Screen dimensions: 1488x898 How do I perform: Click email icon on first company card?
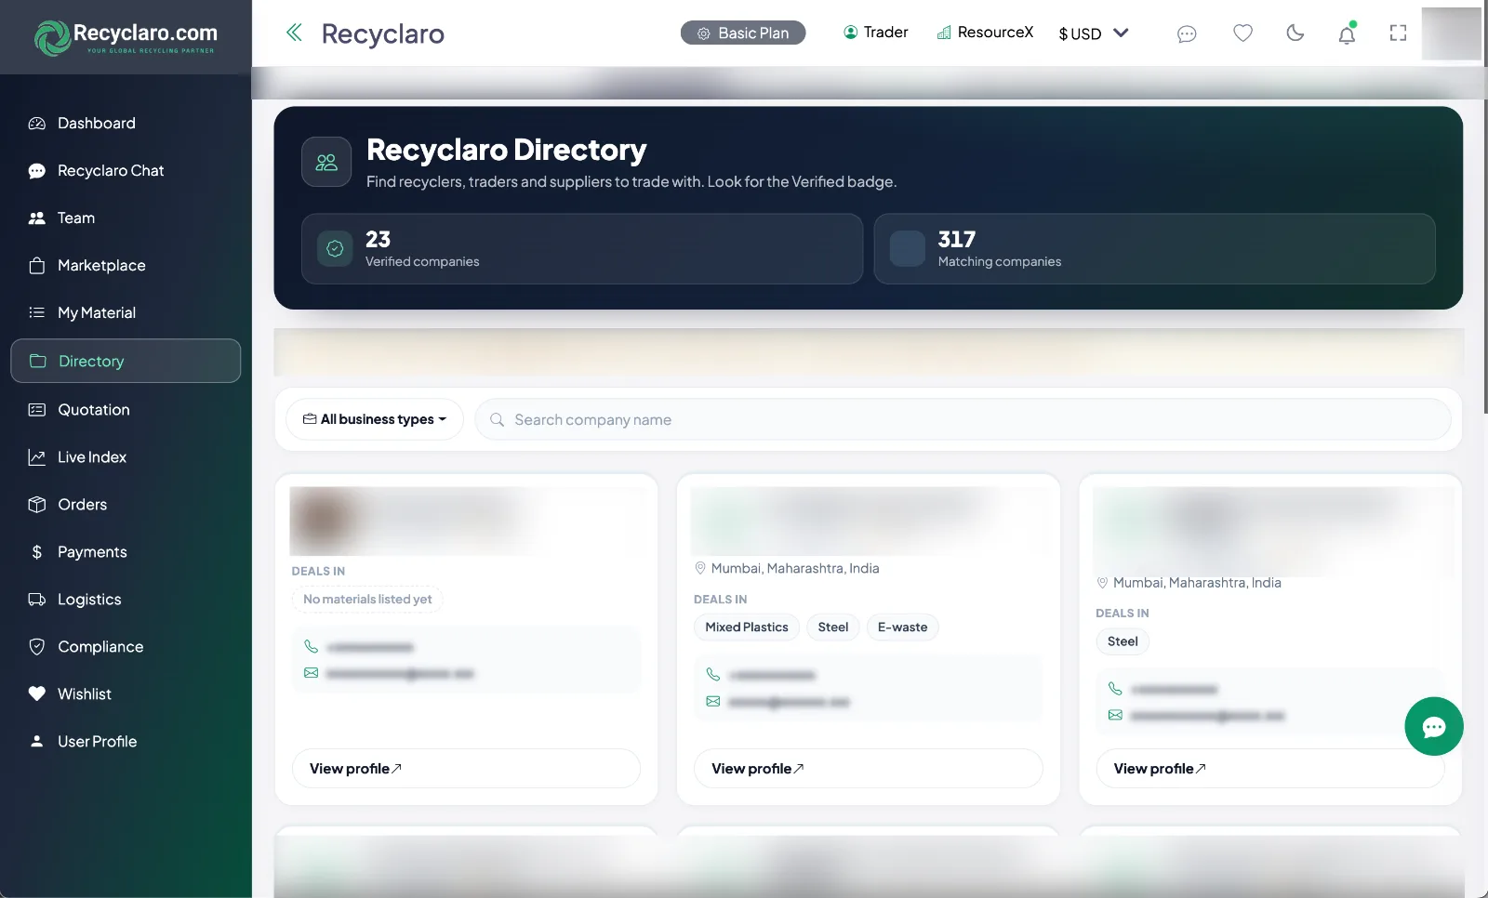click(x=311, y=673)
